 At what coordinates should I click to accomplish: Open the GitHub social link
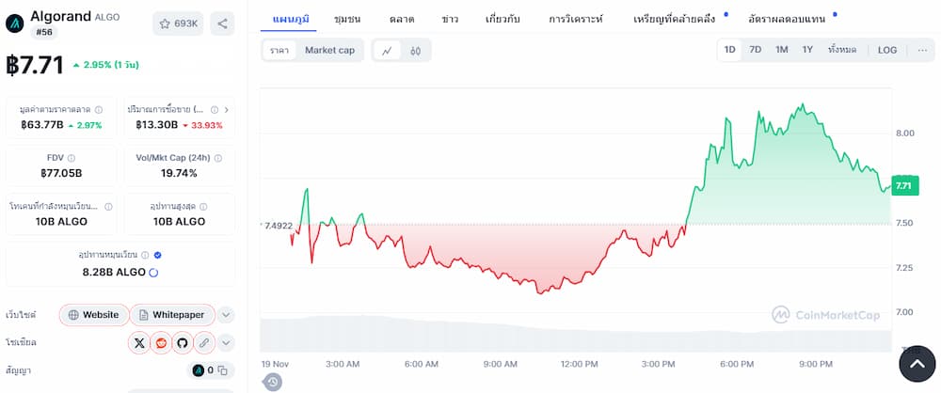tap(183, 342)
